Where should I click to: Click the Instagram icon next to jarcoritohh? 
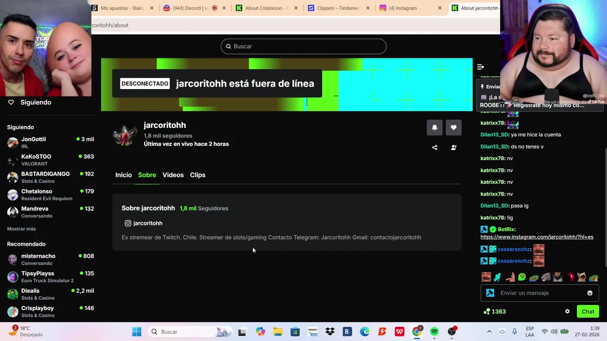tap(128, 223)
